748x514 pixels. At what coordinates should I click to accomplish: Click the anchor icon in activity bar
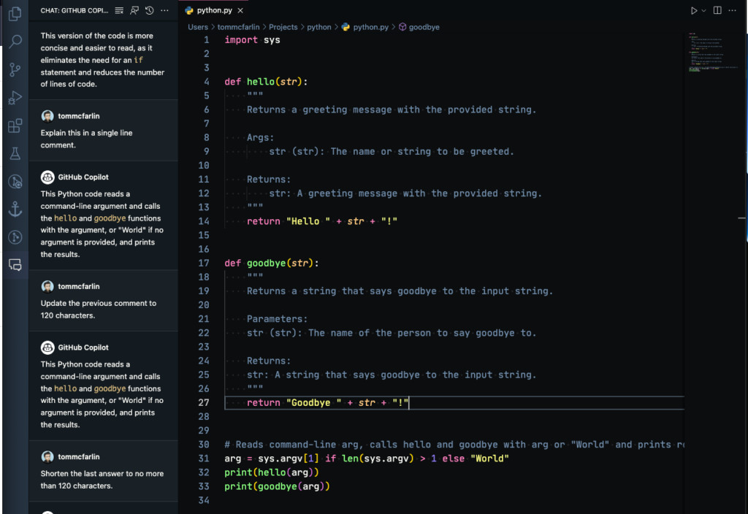pos(15,209)
